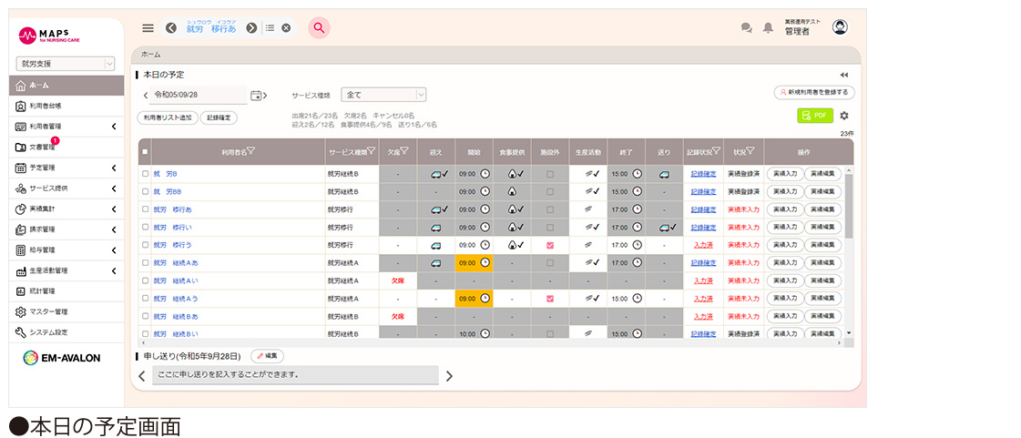The width and height of the screenshot is (1021, 438).
Task: Click end time clock for 就労 移行う
Action: [638, 245]
